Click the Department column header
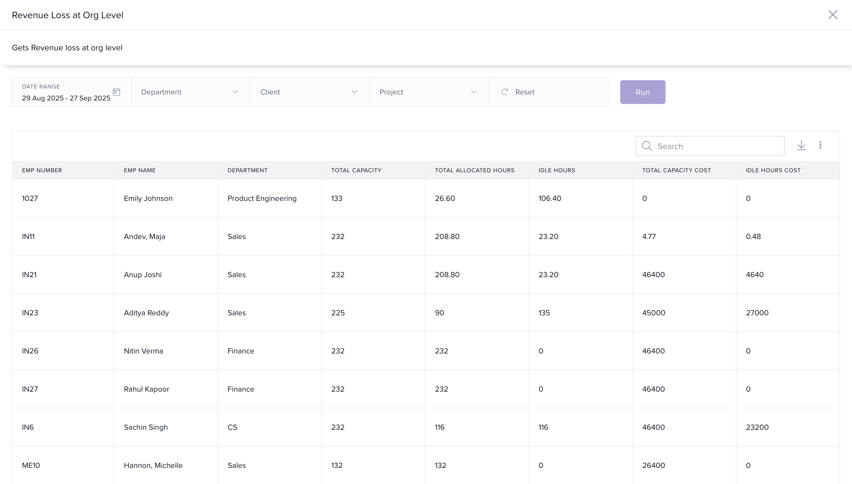The image size is (852, 484). point(247,170)
